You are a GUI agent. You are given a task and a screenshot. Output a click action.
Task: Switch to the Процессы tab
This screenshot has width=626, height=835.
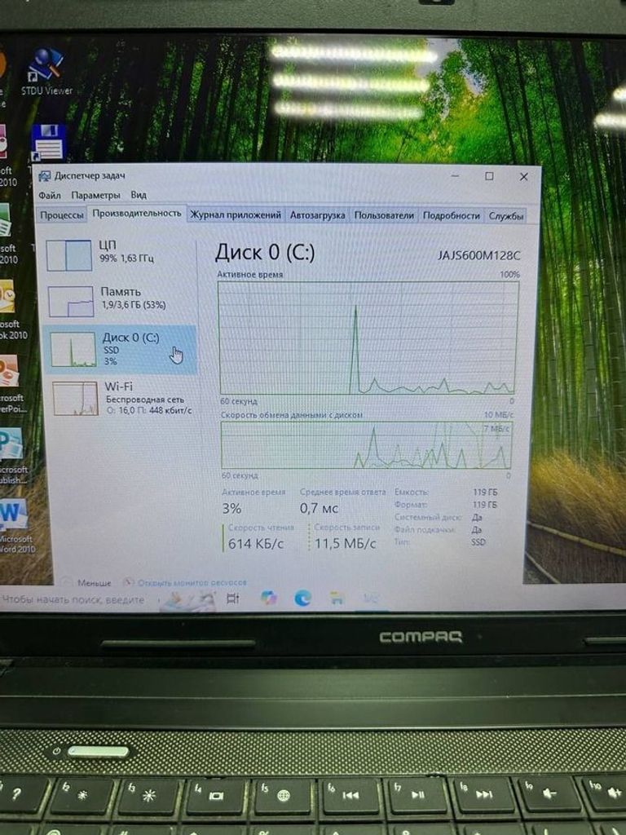[62, 215]
